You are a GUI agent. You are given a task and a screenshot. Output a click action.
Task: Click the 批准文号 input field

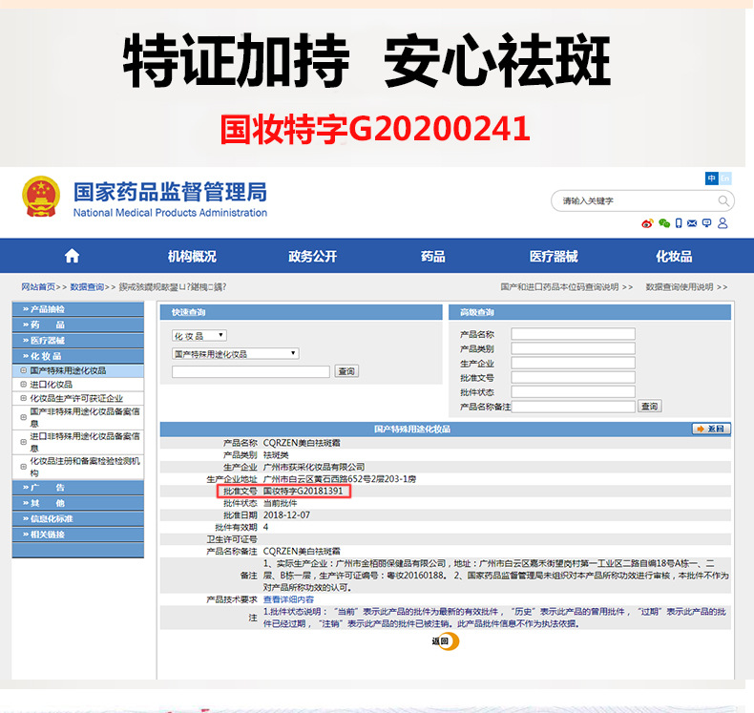point(574,377)
